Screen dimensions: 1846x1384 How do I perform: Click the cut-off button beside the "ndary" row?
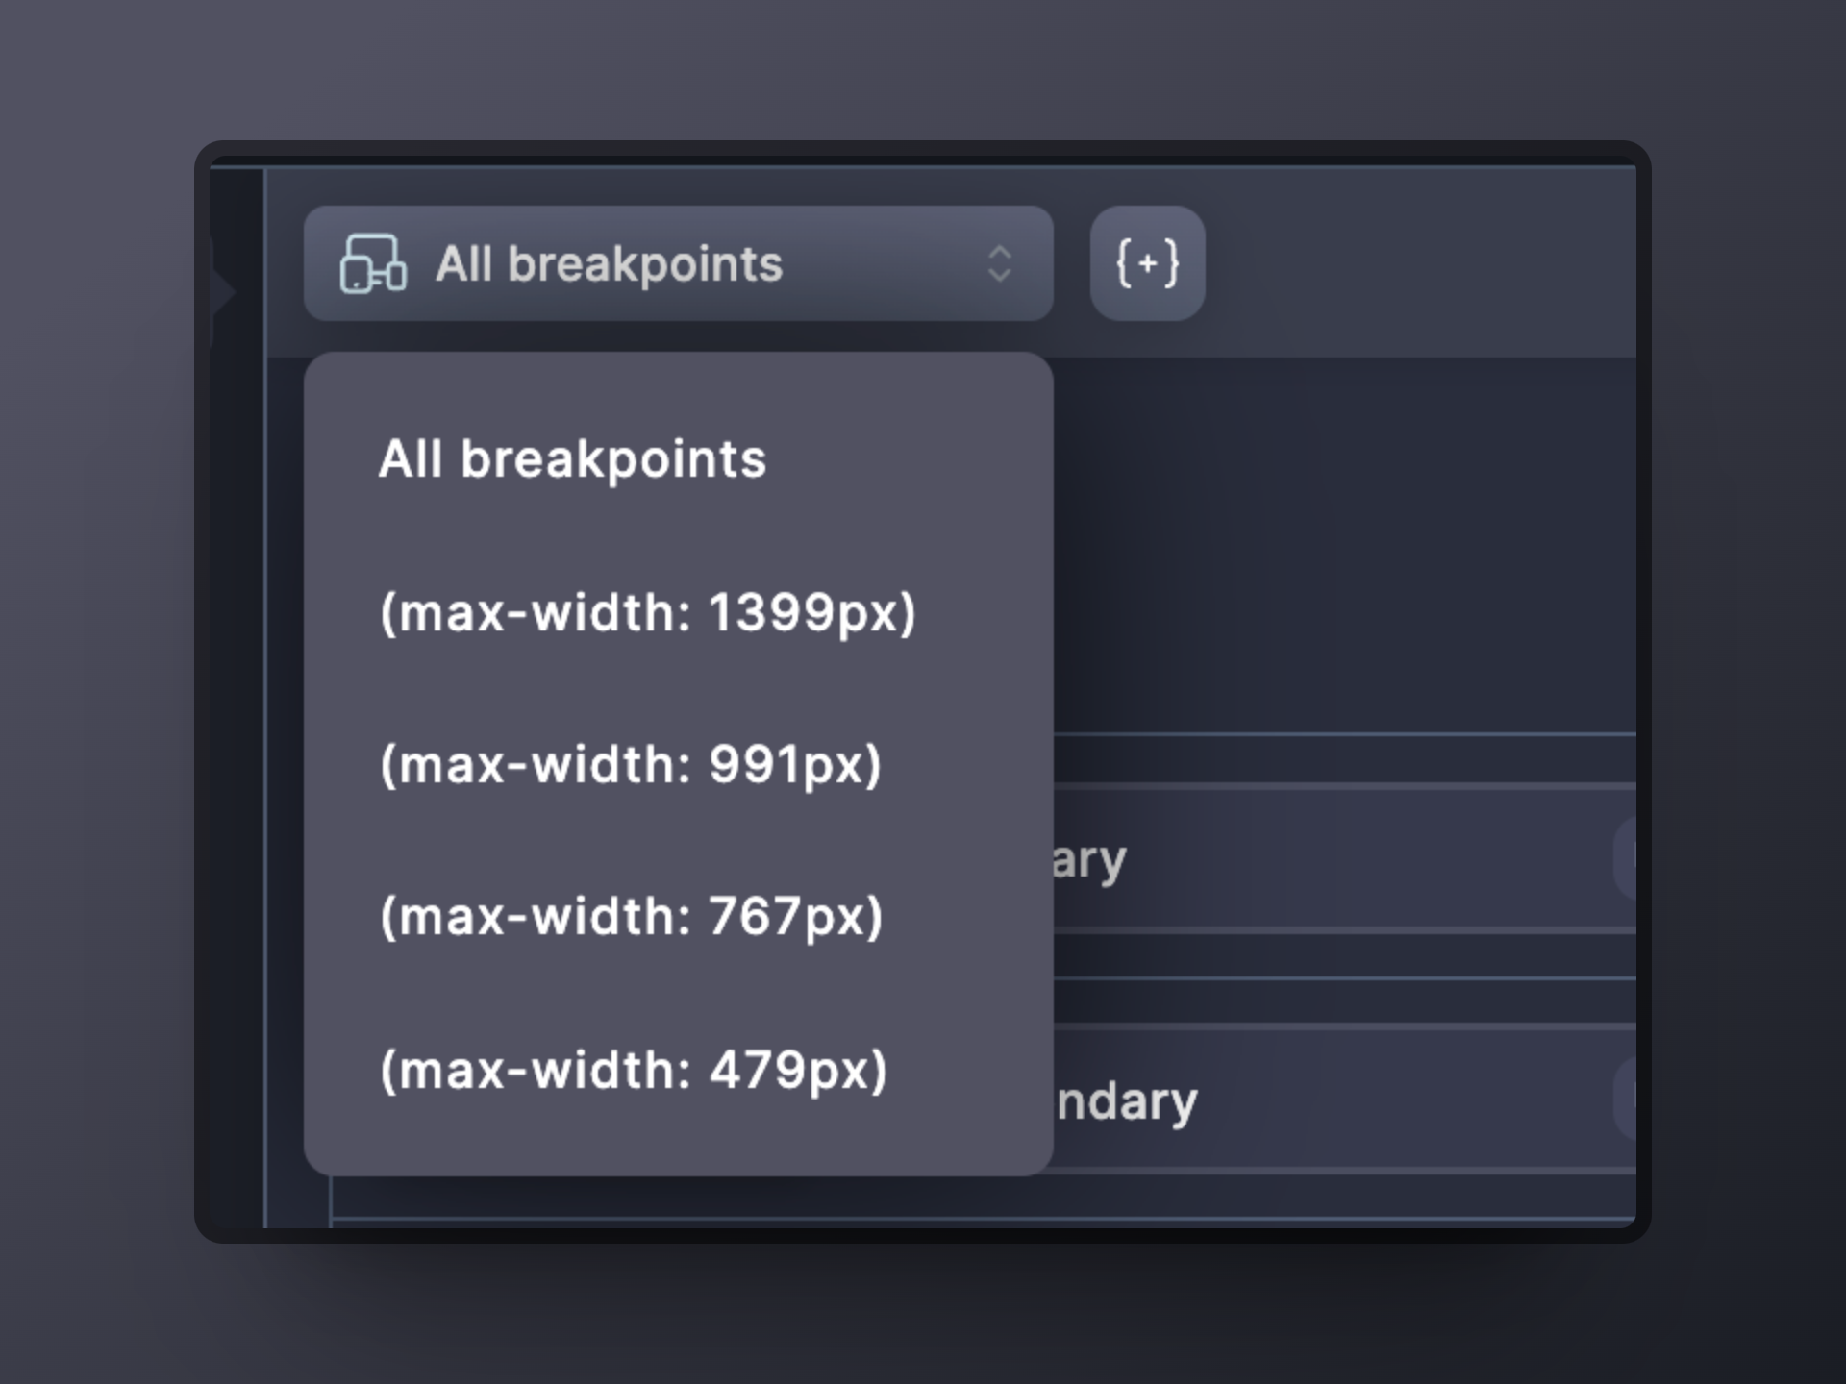[1627, 1098]
